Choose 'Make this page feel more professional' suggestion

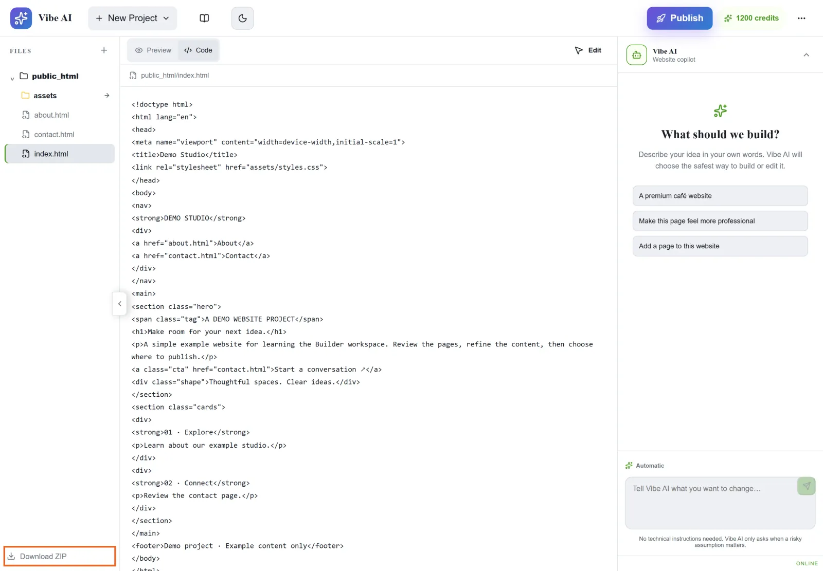pos(720,221)
